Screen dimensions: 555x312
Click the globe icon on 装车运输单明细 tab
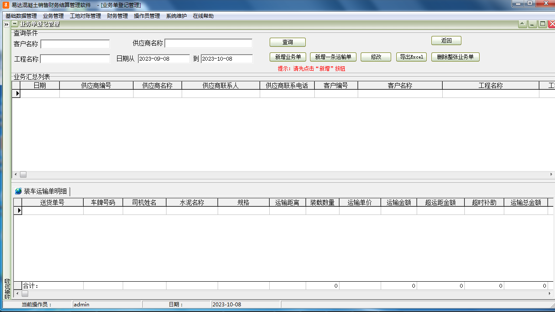tap(18, 191)
